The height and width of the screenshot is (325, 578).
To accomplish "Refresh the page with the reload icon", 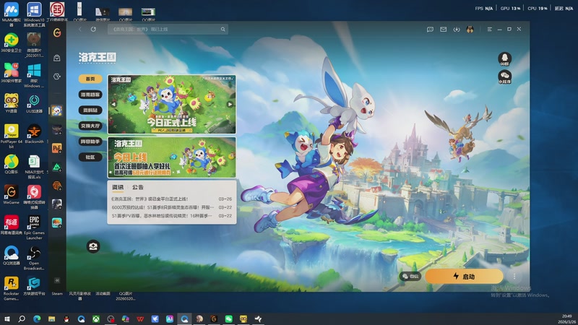I will pyautogui.click(x=93, y=29).
